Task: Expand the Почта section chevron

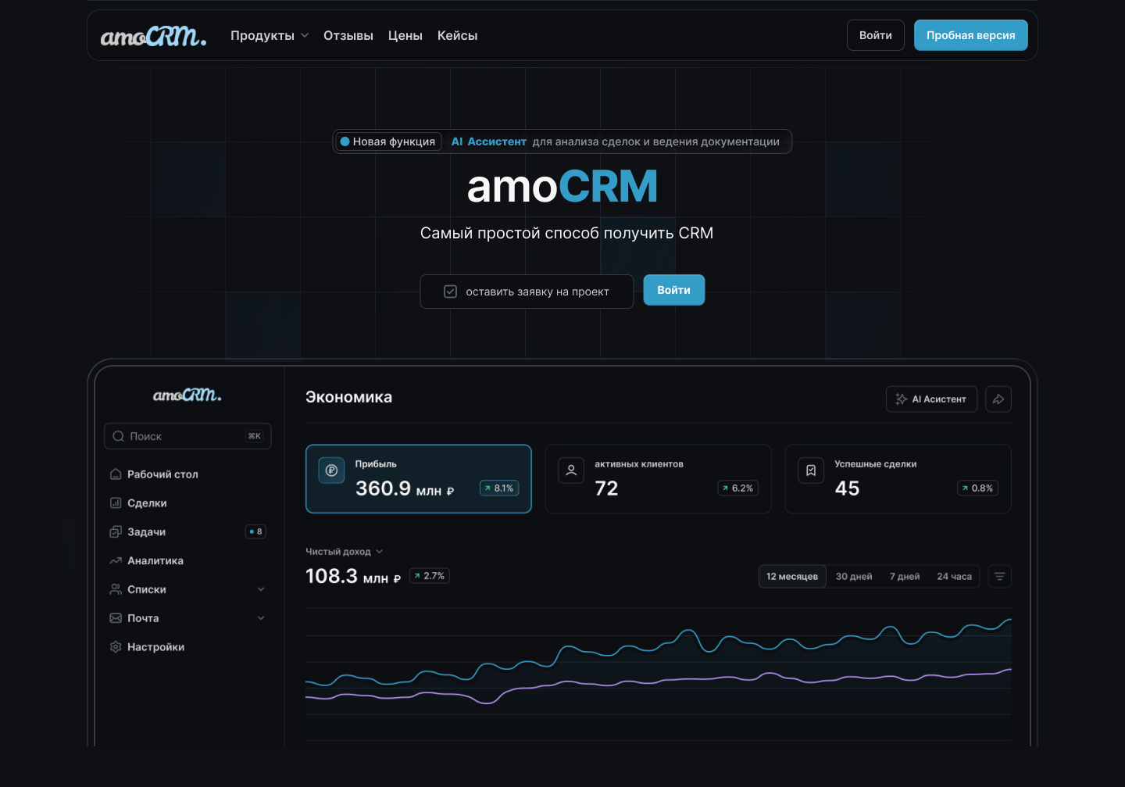Action: pyautogui.click(x=261, y=618)
